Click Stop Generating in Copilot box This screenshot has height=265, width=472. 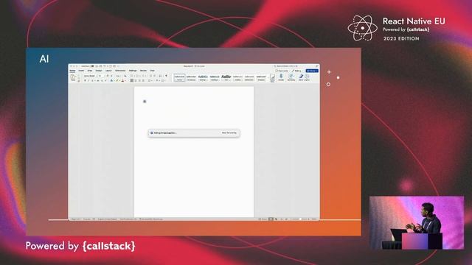(x=229, y=132)
